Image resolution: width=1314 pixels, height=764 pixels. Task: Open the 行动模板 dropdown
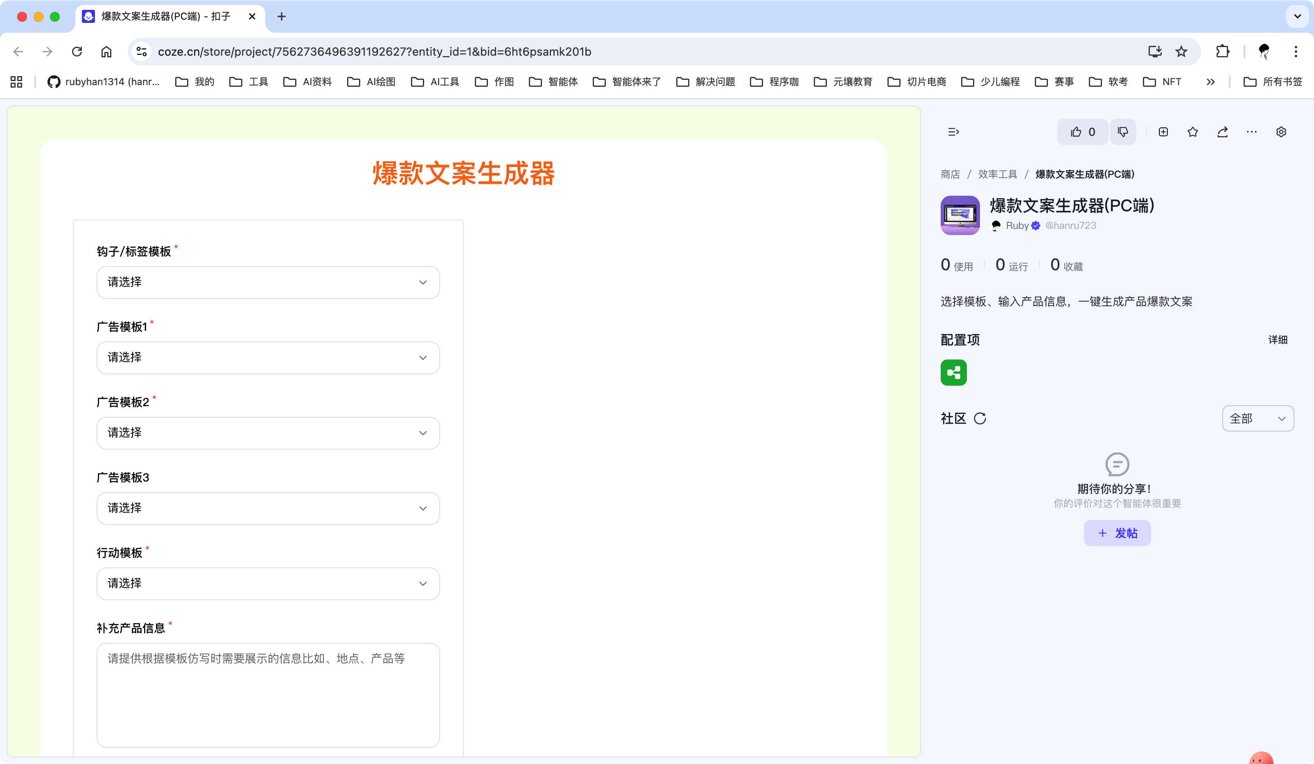coord(268,583)
